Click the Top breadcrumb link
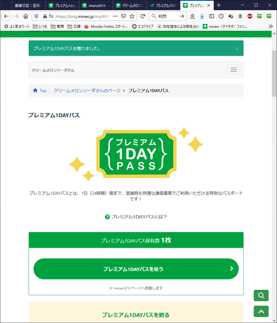 40,91
